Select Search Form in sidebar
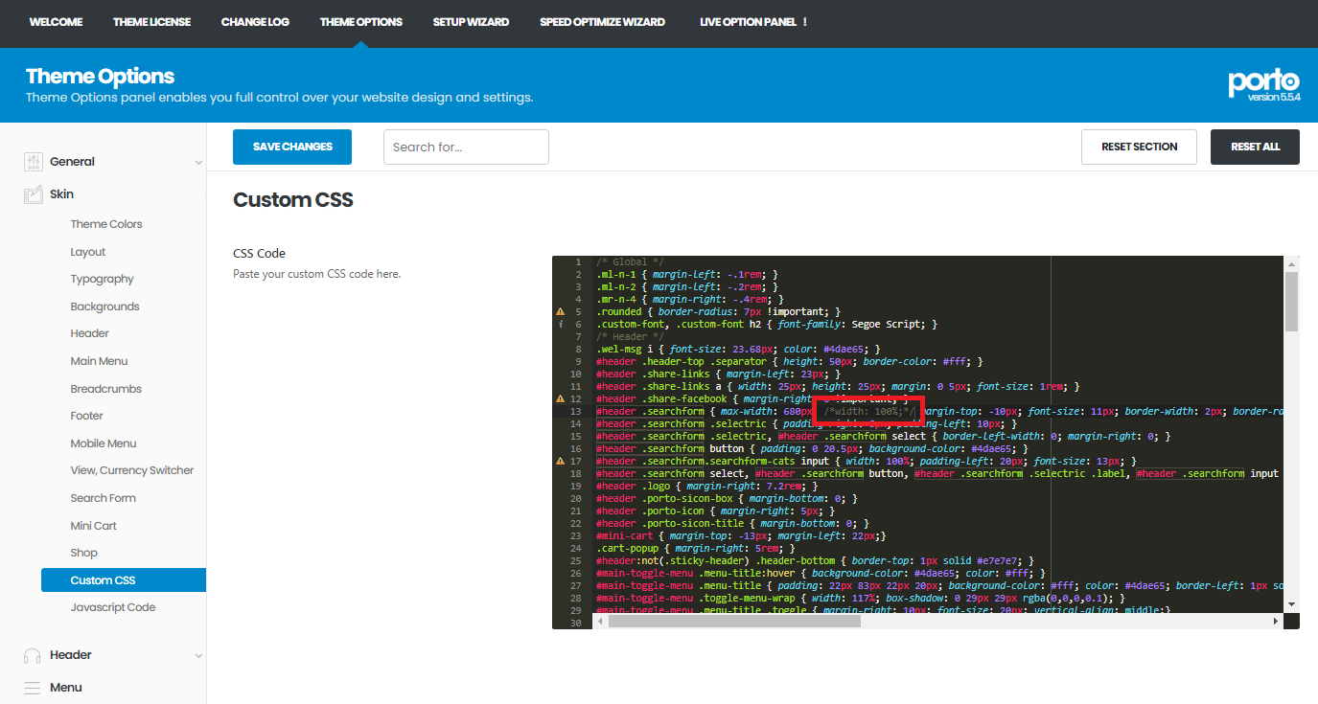Screen dimensions: 1318x704 [x=104, y=498]
